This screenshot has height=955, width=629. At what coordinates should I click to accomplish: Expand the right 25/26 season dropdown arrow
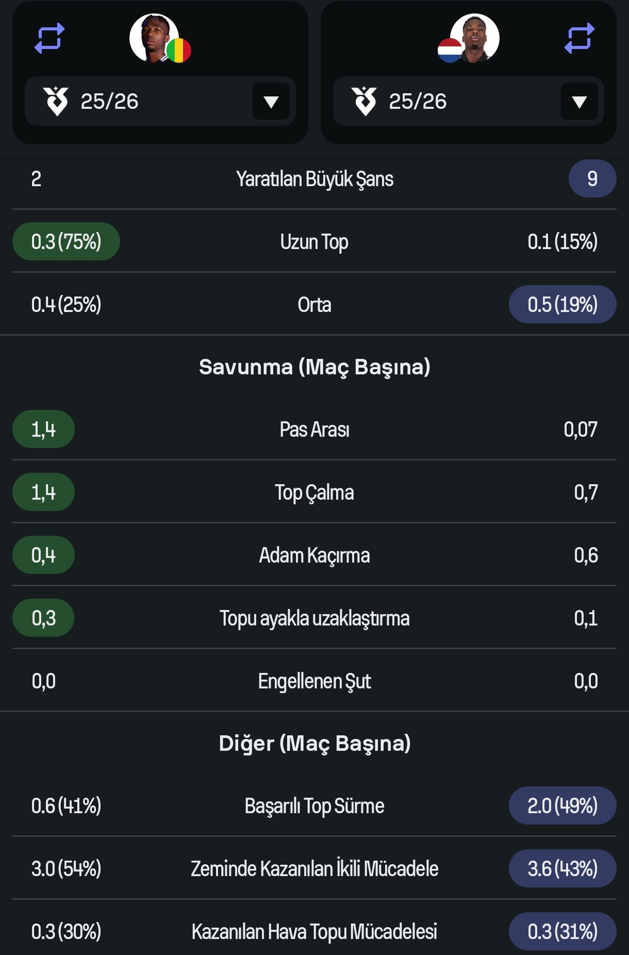click(580, 102)
